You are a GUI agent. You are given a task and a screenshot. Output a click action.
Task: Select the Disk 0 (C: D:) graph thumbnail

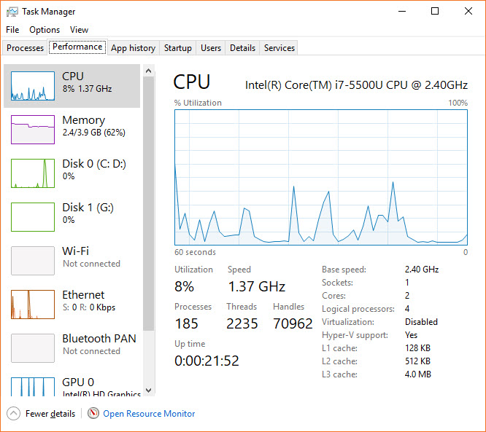pyautogui.click(x=33, y=173)
